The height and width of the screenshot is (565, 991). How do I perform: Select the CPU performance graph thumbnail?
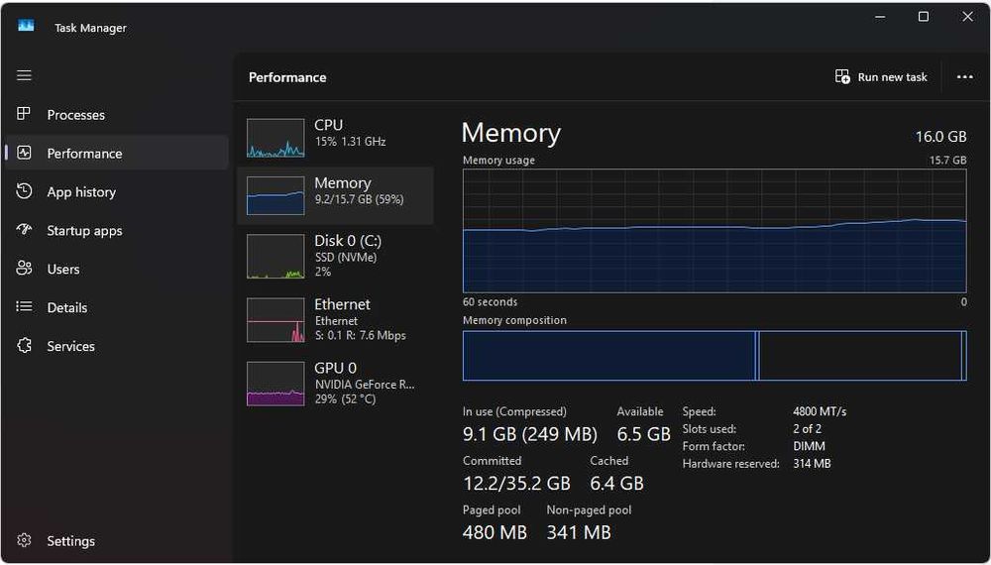click(x=275, y=139)
